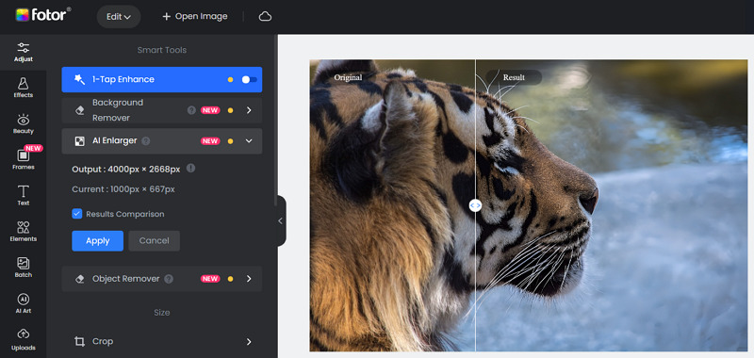754x358 pixels.
Task: Click the NEW badge on Background Remover
Action: coord(210,110)
